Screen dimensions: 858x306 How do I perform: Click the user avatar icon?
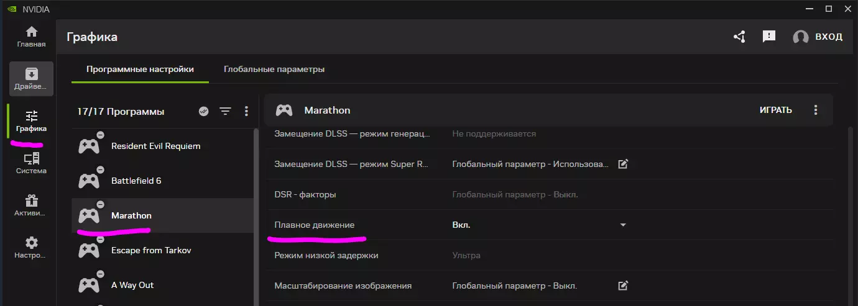tap(801, 37)
